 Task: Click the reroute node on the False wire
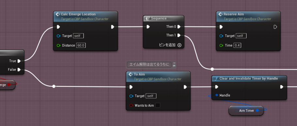54,86
